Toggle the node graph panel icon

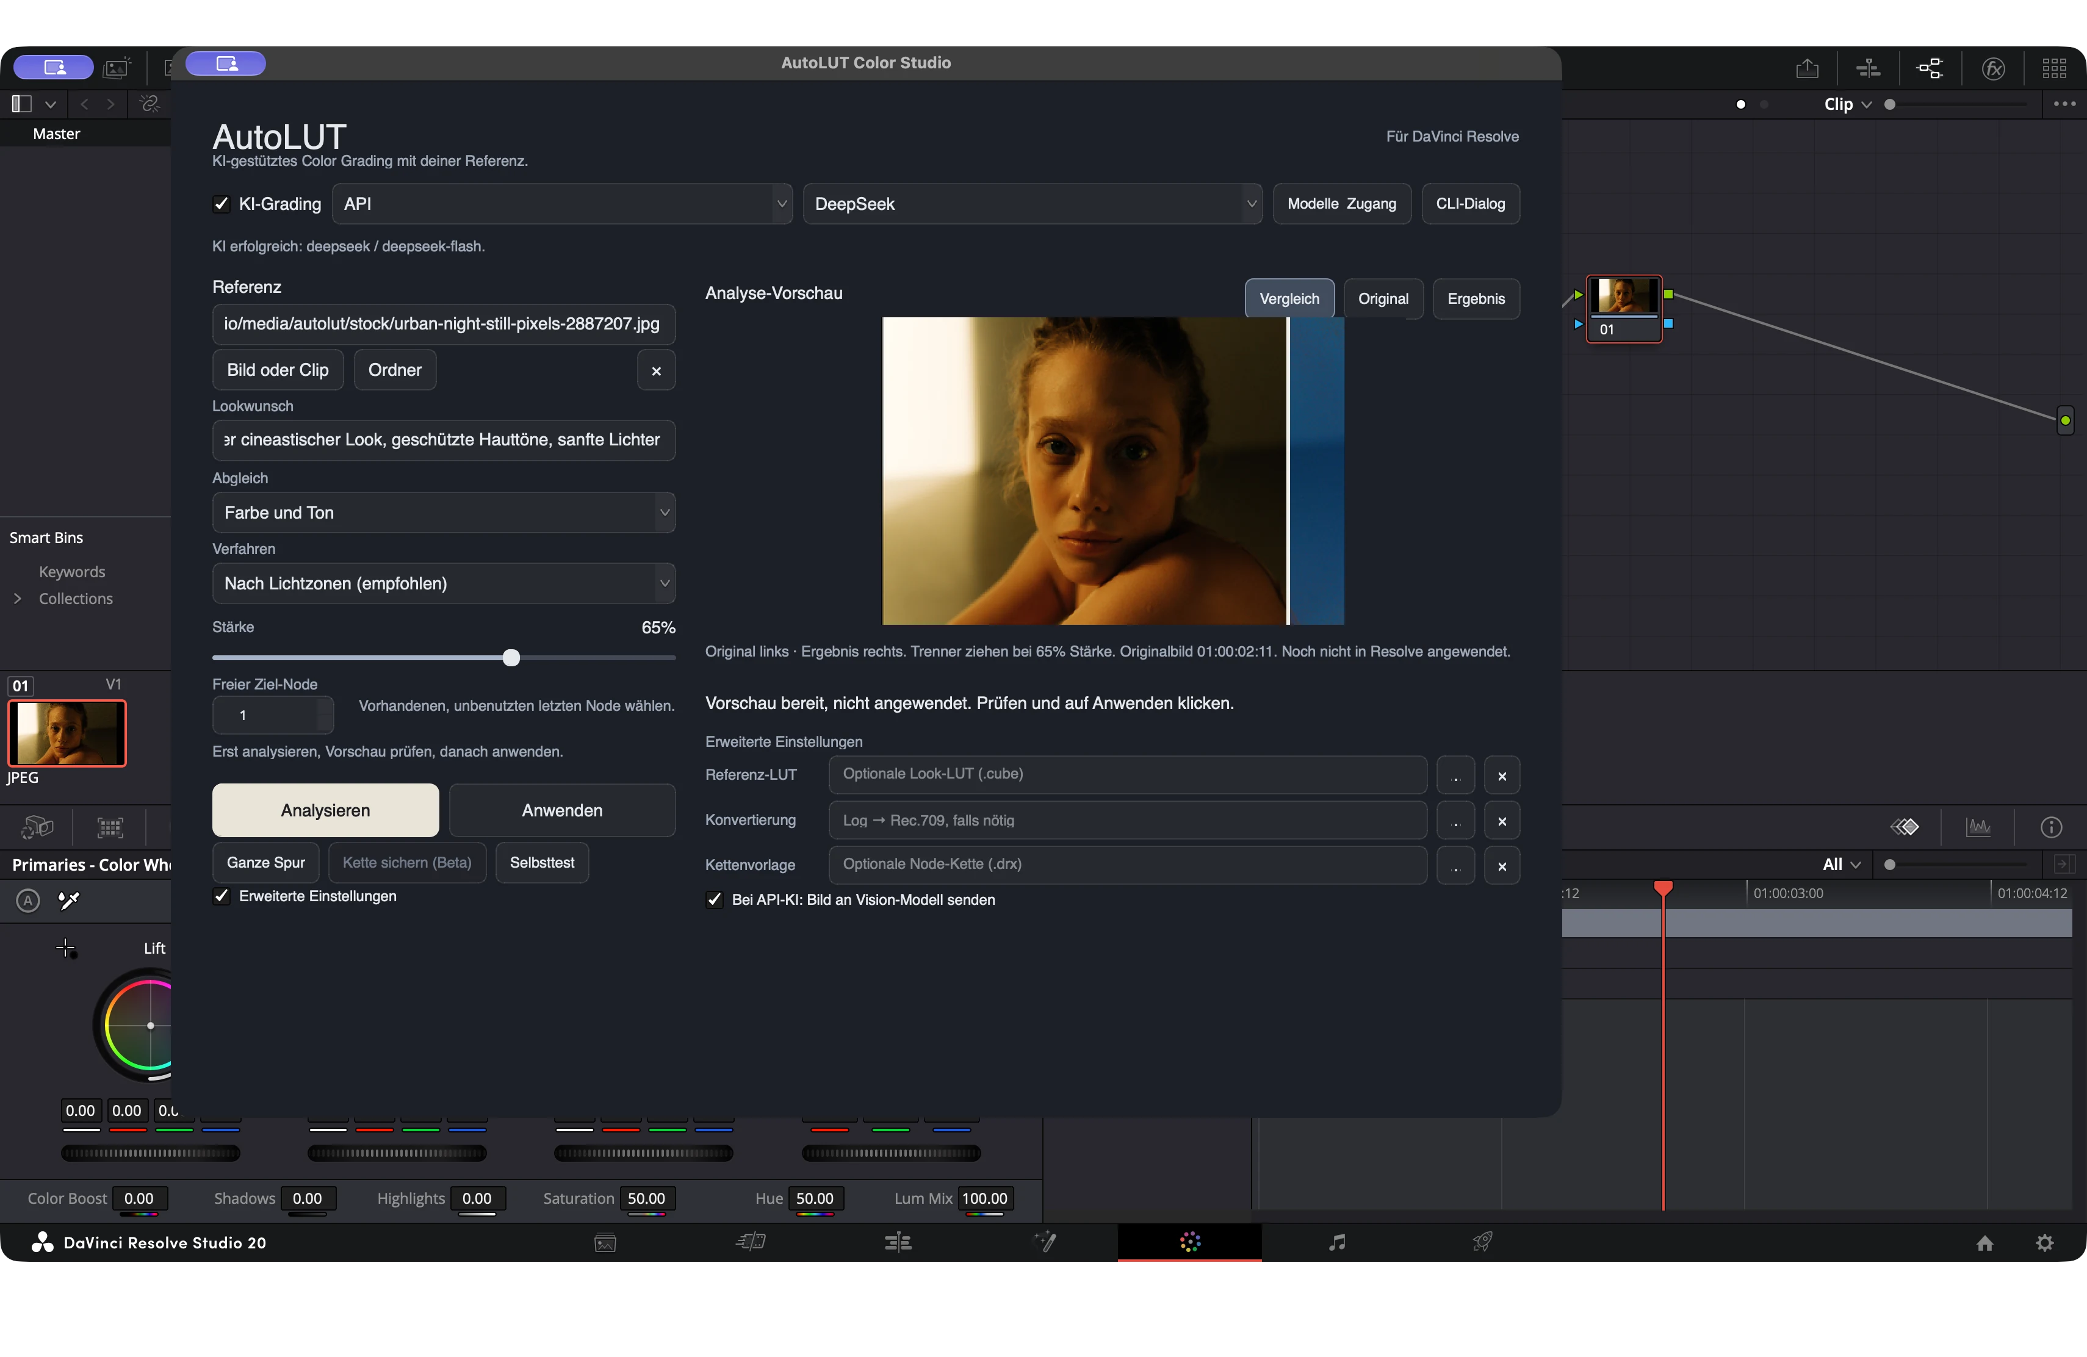[1931, 68]
